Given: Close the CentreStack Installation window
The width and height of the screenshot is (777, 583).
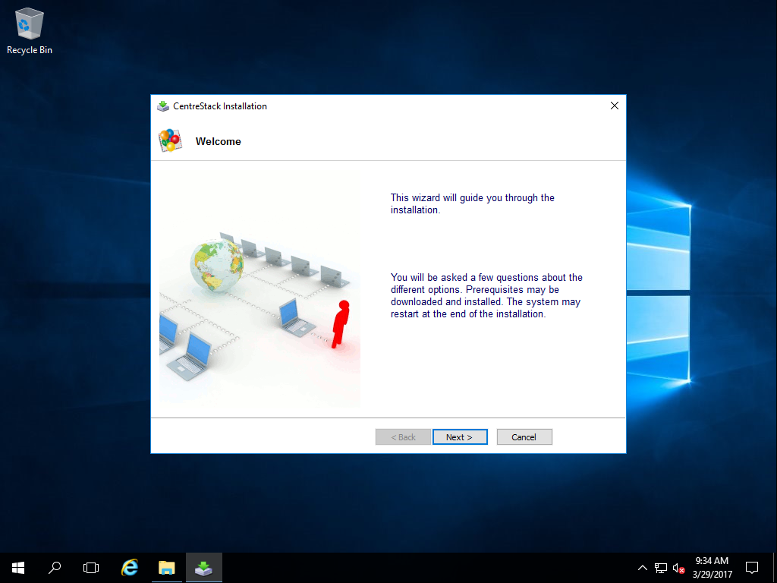Looking at the screenshot, I should click(x=615, y=106).
